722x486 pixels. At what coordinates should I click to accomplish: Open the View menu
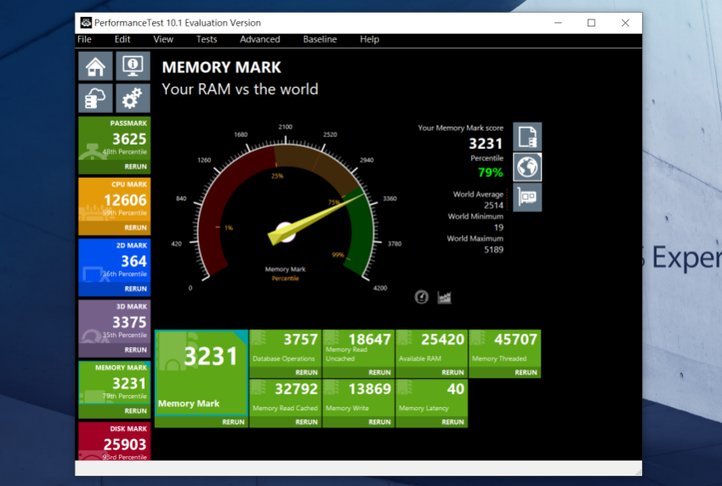[x=163, y=39]
